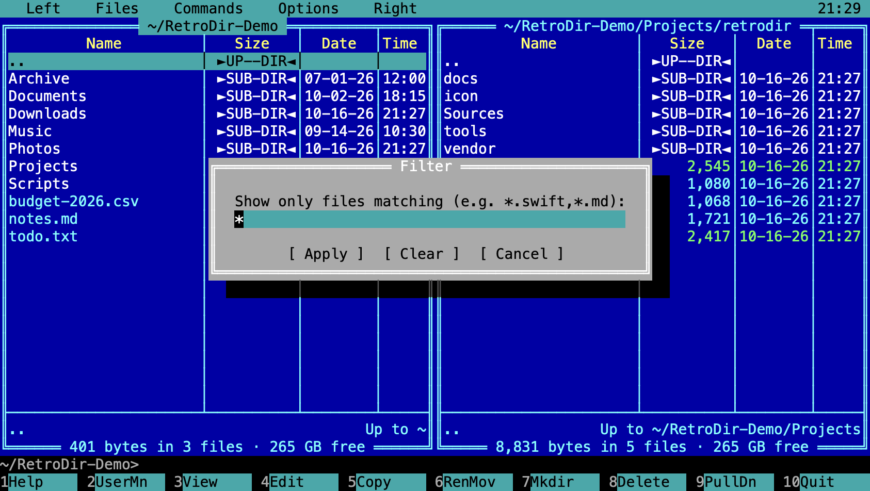Image resolution: width=870 pixels, height=491 pixels.
Task: Select the budget-2026.csv file
Action: (74, 202)
